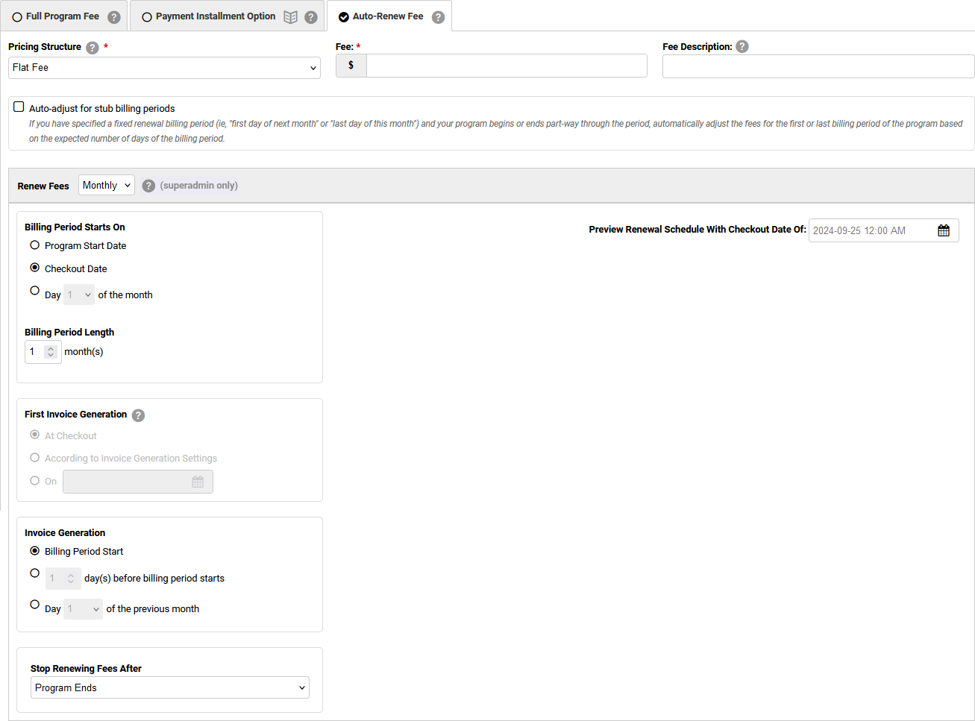This screenshot has height=721, width=975.
Task: Click the book icon on Payment Installment Option tab
Action: pyautogui.click(x=291, y=16)
